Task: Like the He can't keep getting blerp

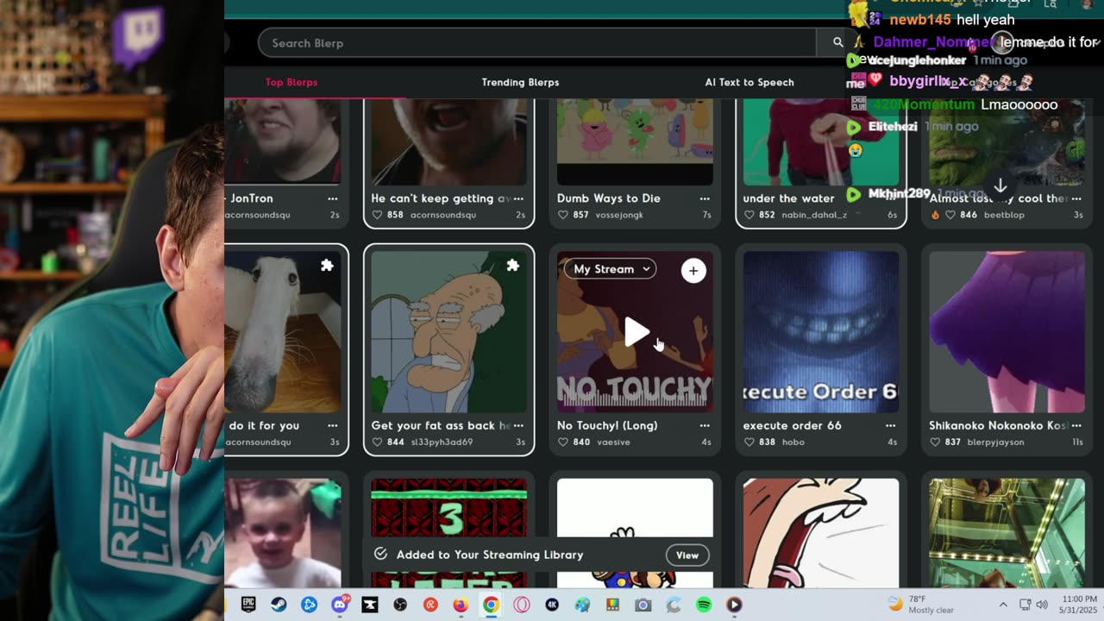Action: [377, 215]
